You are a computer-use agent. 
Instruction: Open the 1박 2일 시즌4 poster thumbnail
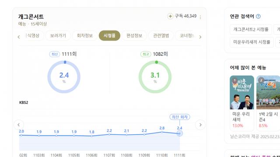[268, 92]
